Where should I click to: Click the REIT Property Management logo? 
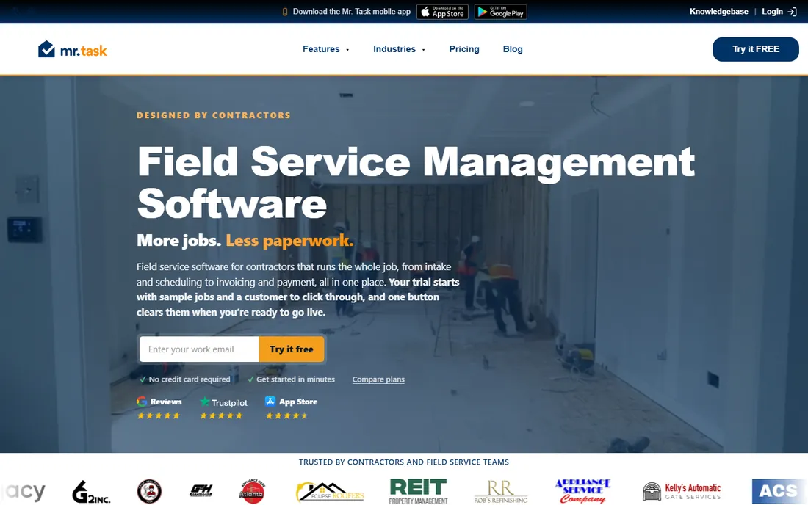[x=419, y=491]
